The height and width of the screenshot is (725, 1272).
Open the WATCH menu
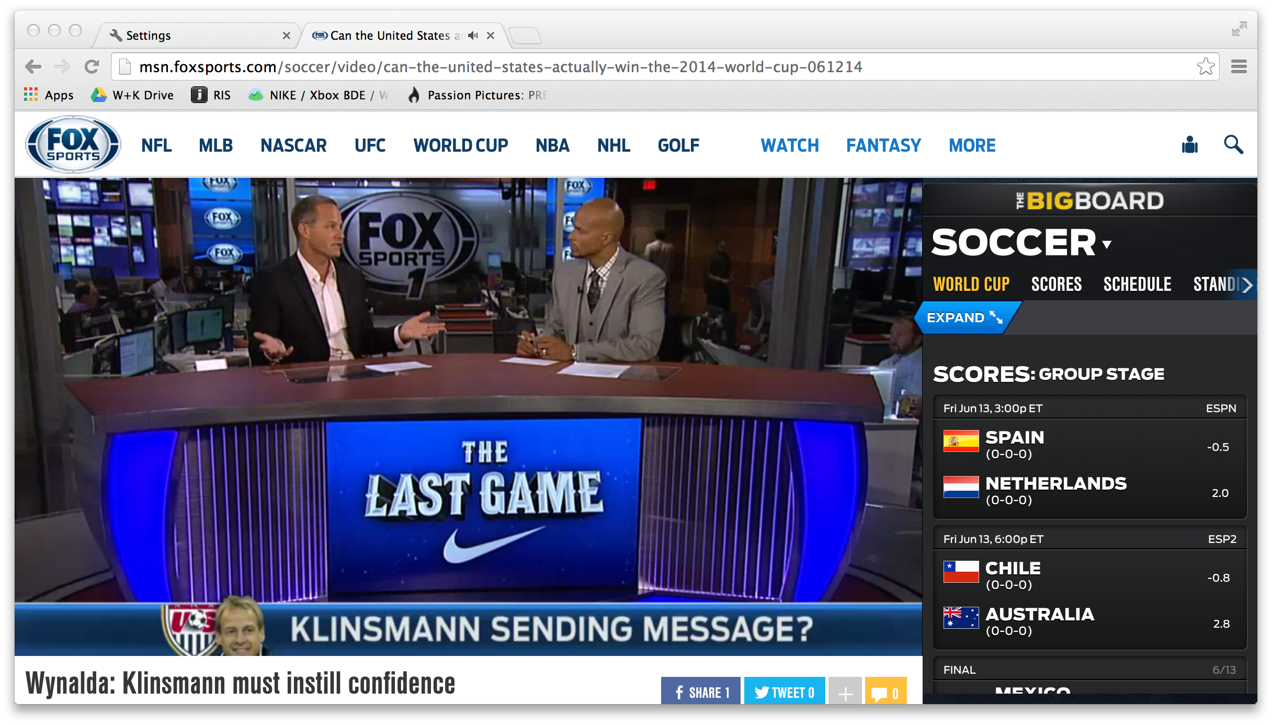coord(790,145)
